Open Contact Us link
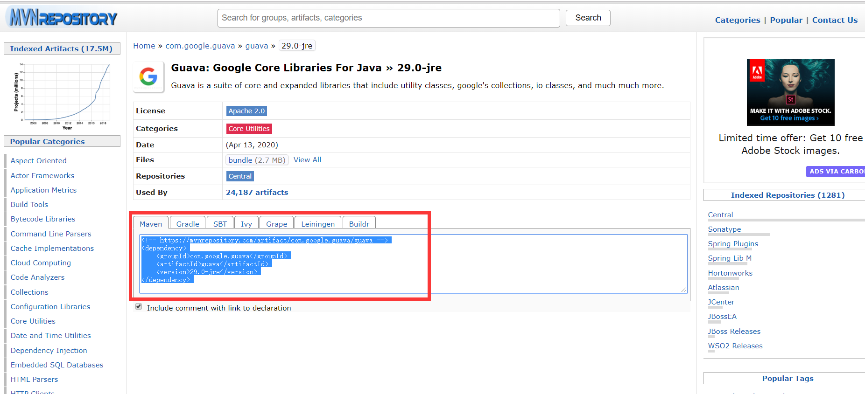 tap(835, 20)
